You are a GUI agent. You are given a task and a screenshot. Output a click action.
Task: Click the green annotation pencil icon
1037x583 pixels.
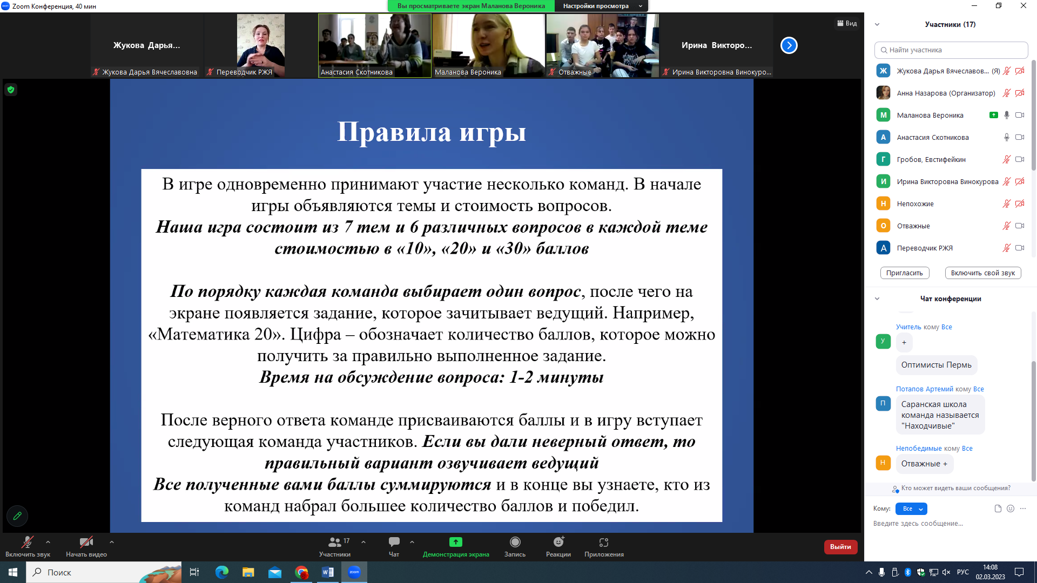(17, 516)
